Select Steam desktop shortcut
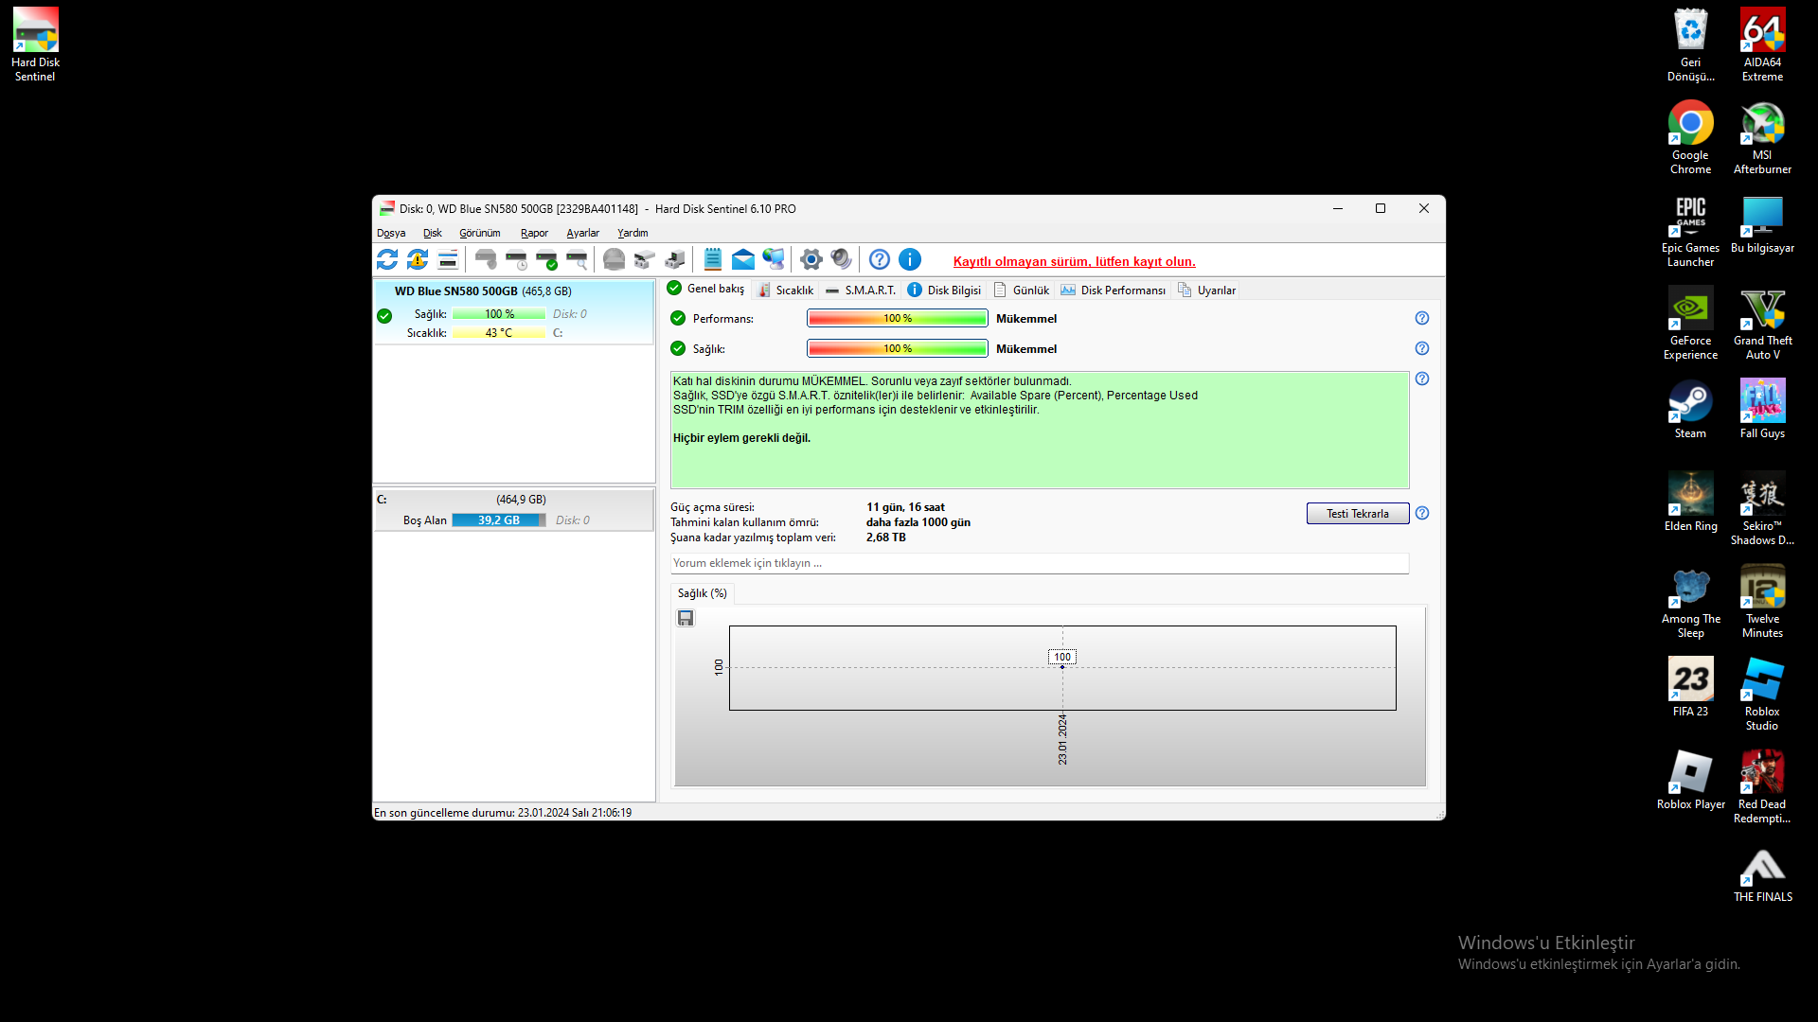 tap(1690, 409)
